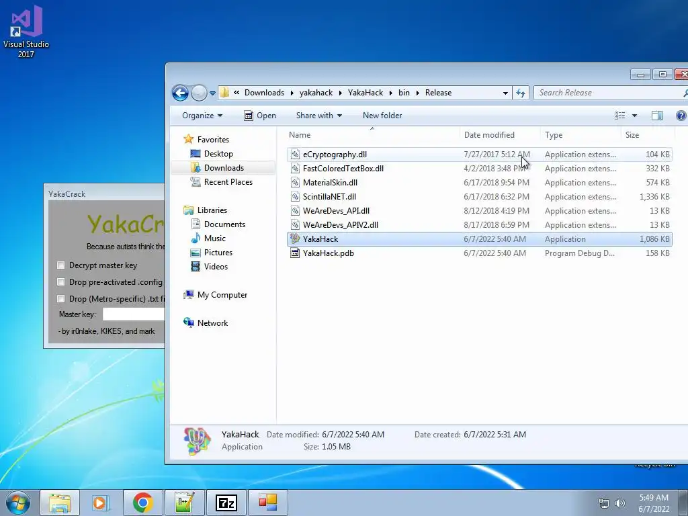Open the Organize menu

202,116
